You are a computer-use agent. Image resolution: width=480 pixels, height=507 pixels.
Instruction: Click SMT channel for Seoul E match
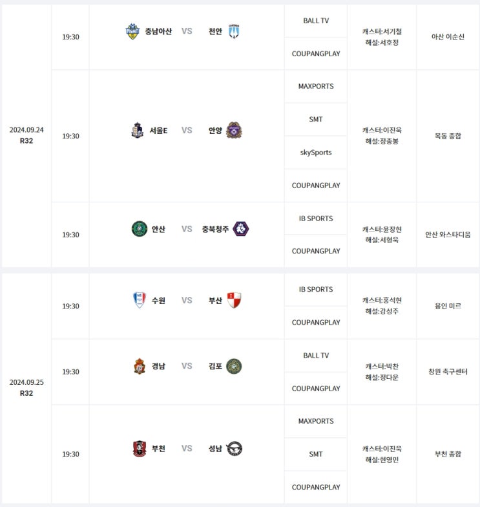coord(316,120)
